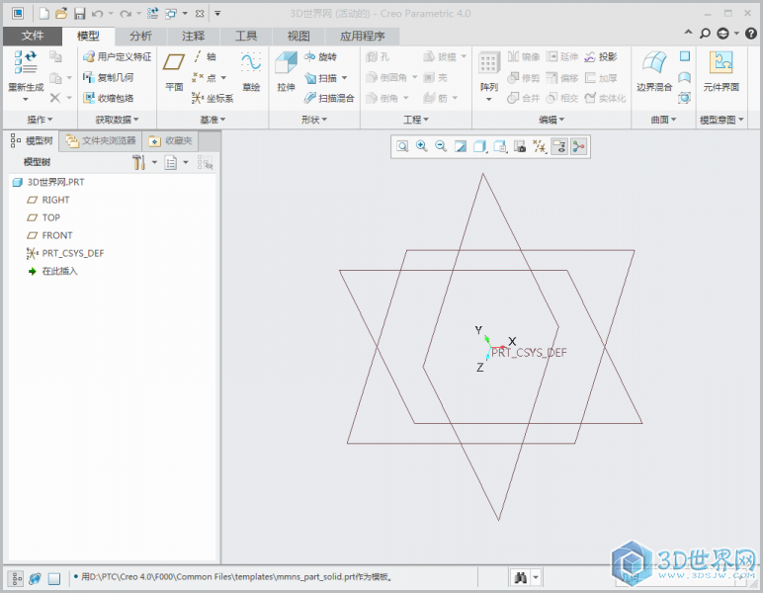Click the Repaint icon in graphics toolbar
Screen dimensions: 763x593
pyautogui.click(x=461, y=146)
